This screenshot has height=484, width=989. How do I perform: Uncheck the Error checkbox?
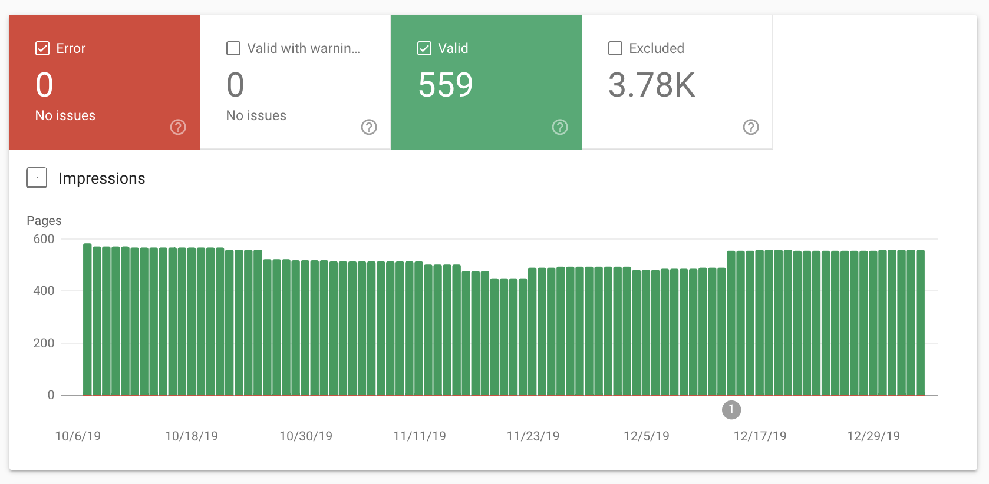coord(42,48)
